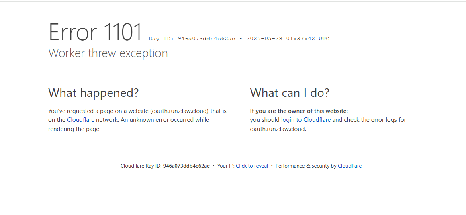Follow the 'login to Cloudflare' link
The height and width of the screenshot is (215, 466).
[306, 120]
